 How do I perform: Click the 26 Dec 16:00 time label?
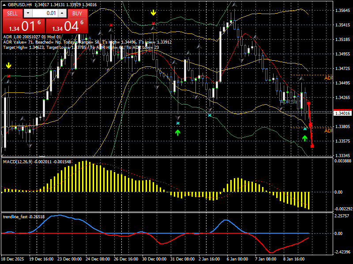point(126,259)
